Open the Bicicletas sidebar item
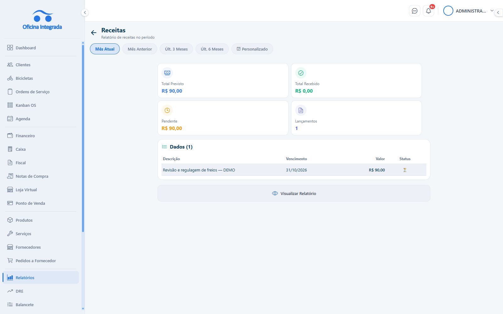 pyautogui.click(x=41, y=78)
